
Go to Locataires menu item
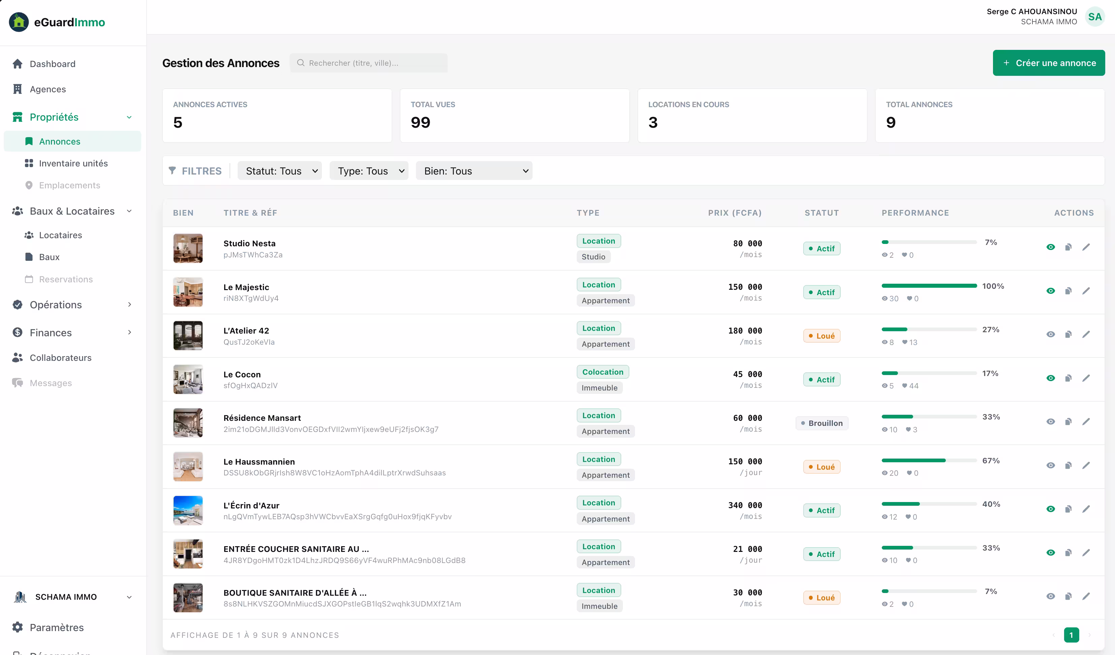pyautogui.click(x=60, y=235)
